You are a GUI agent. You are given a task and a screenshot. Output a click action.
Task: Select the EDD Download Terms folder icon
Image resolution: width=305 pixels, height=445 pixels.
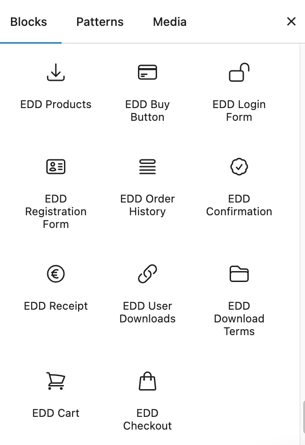pos(239,274)
